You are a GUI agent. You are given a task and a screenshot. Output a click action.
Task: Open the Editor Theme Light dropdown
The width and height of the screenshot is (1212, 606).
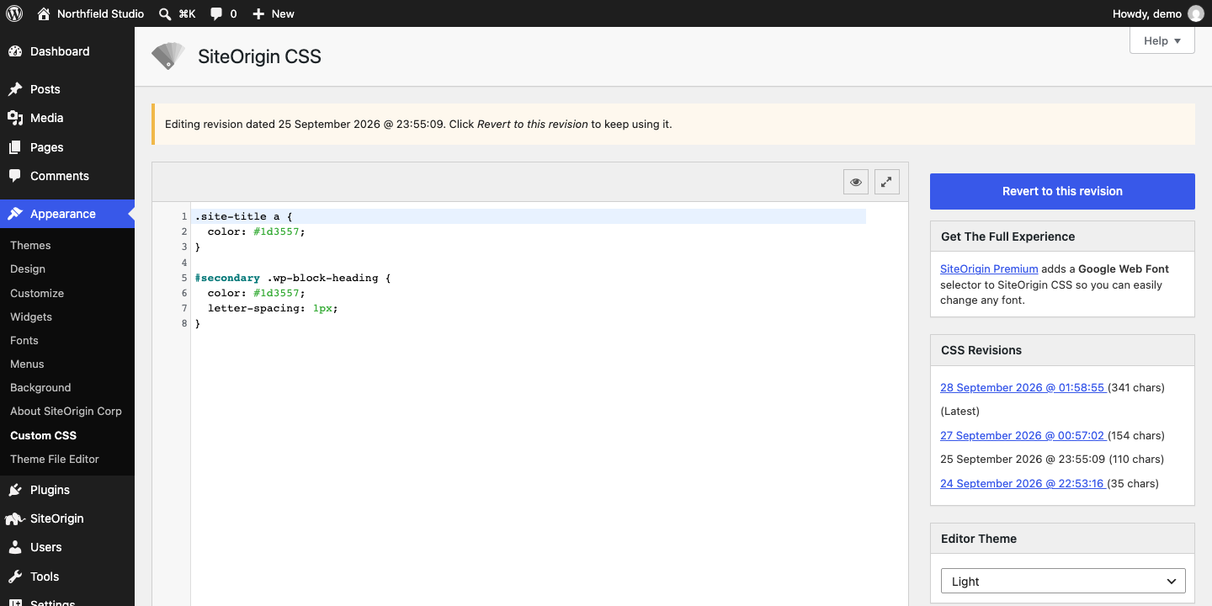coord(1063,581)
